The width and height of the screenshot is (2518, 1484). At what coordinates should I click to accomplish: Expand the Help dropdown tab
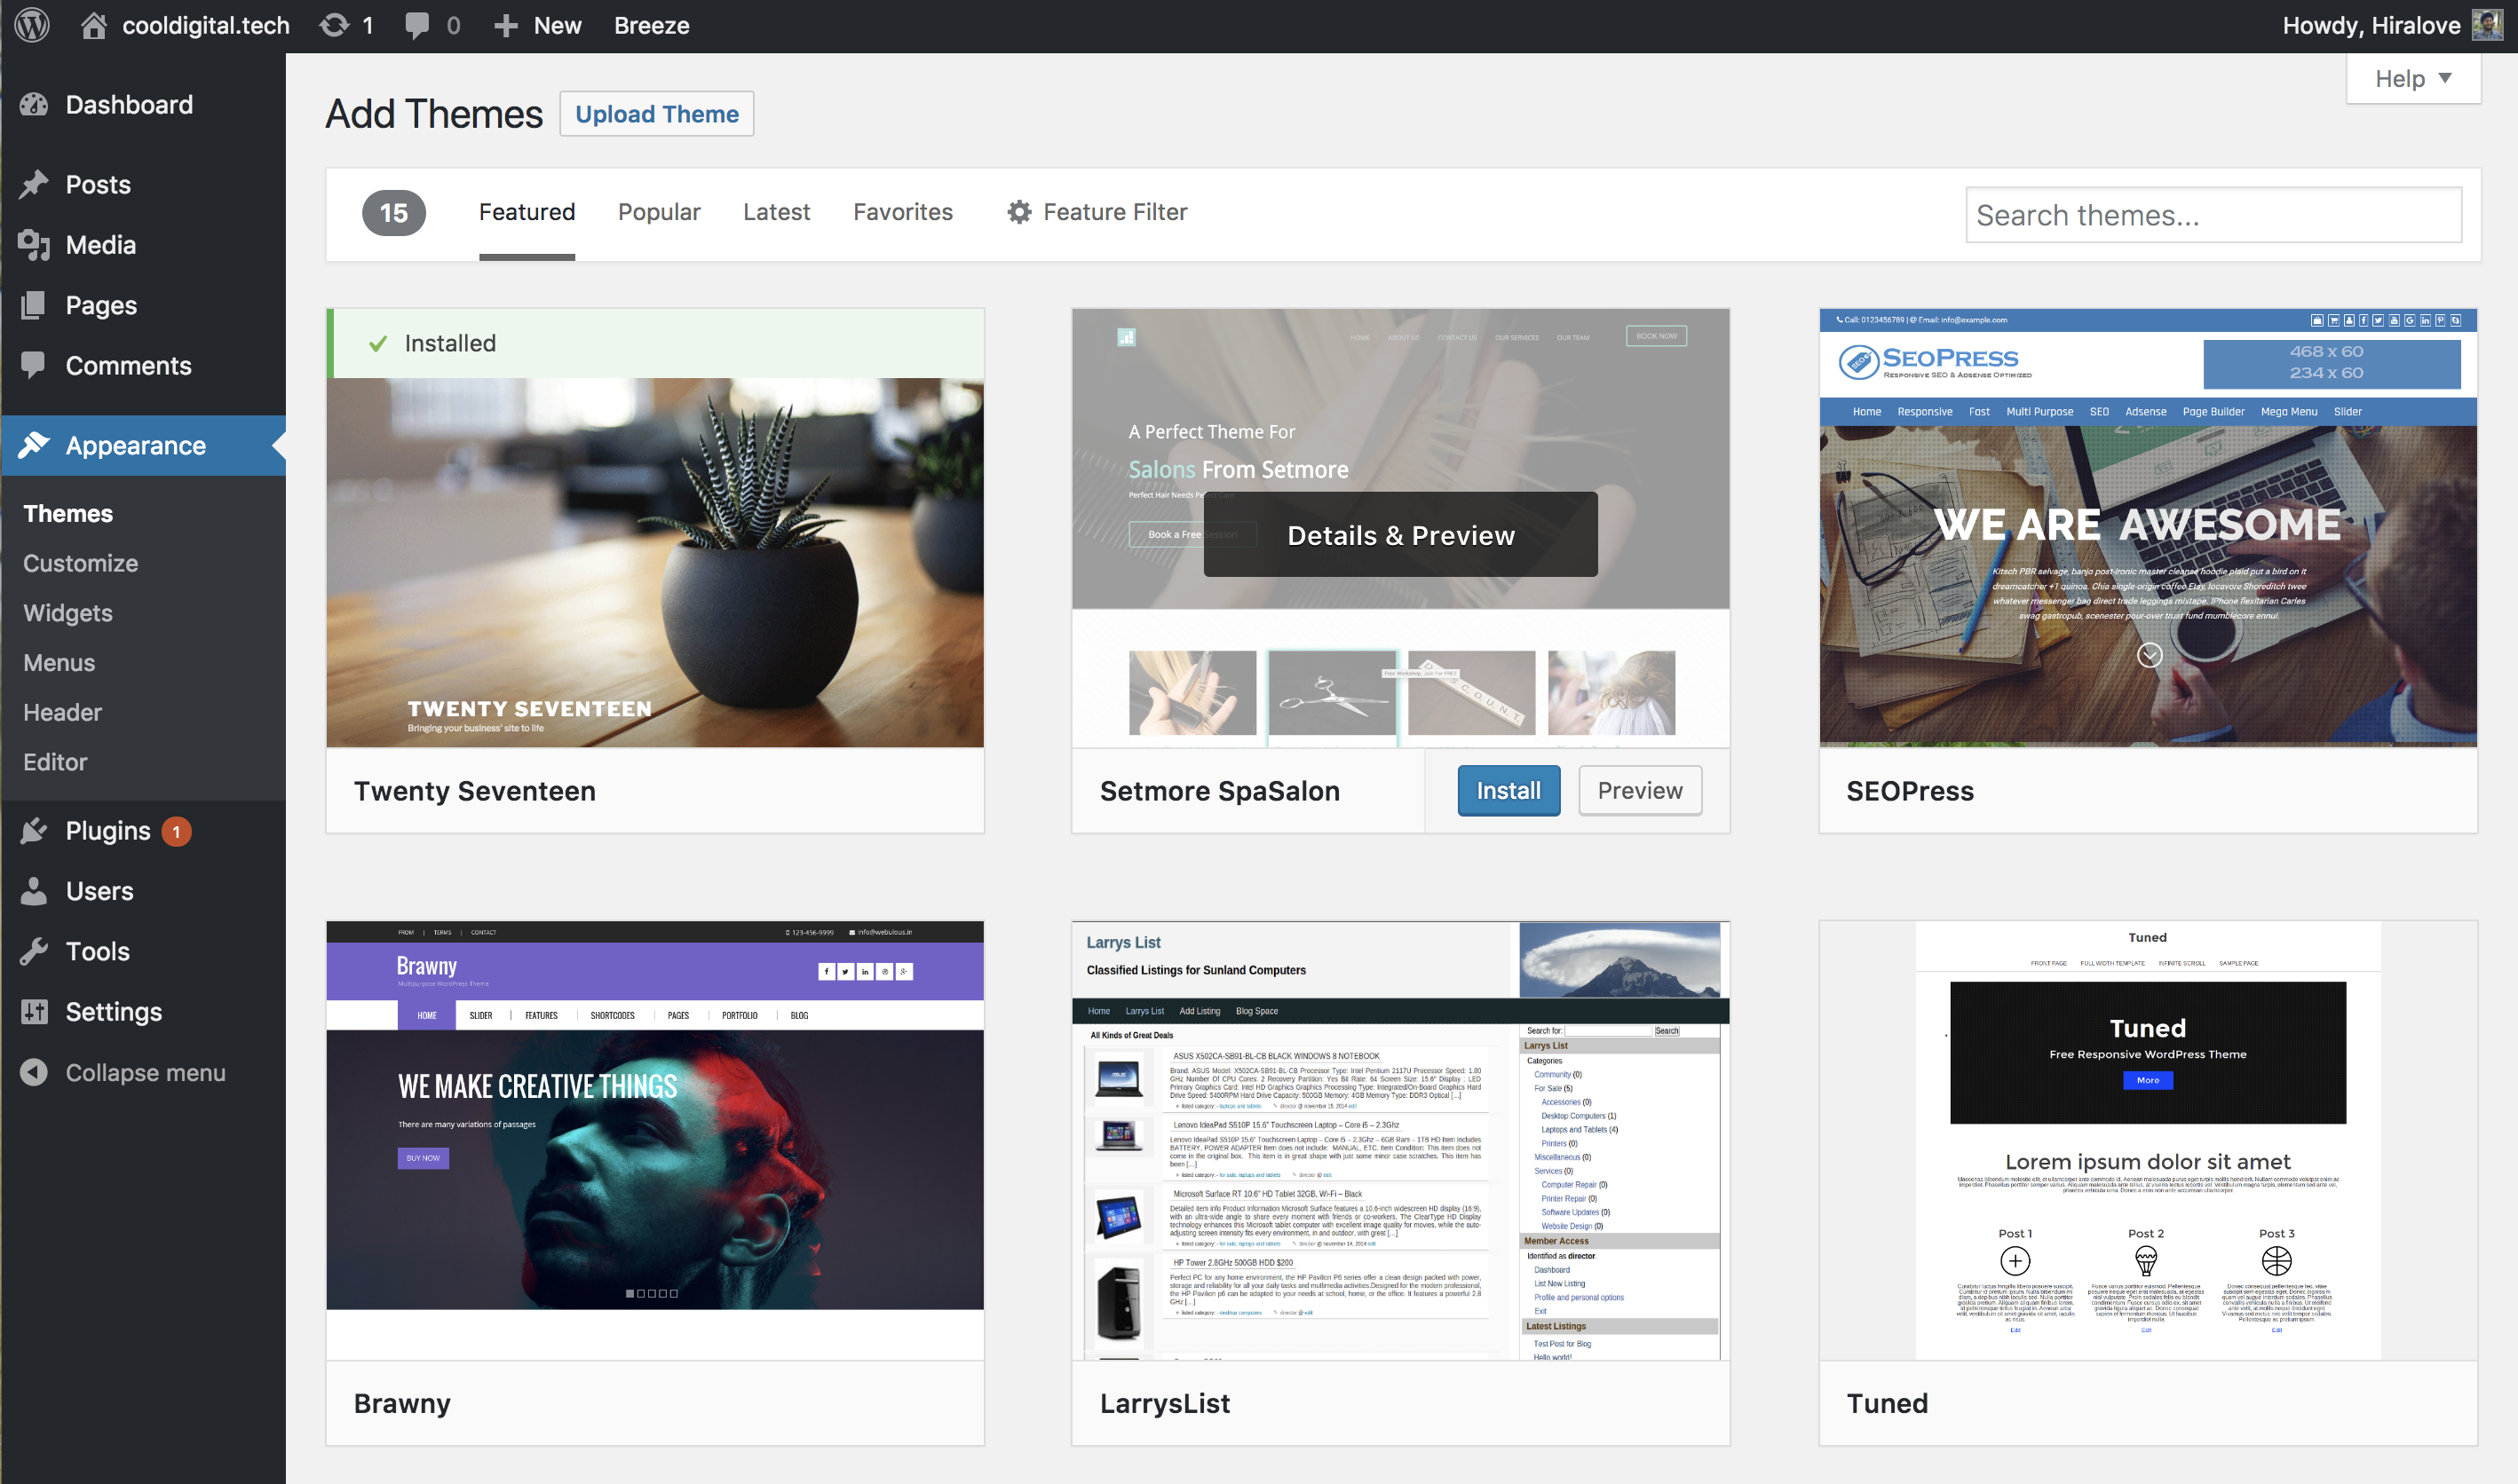click(2413, 78)
